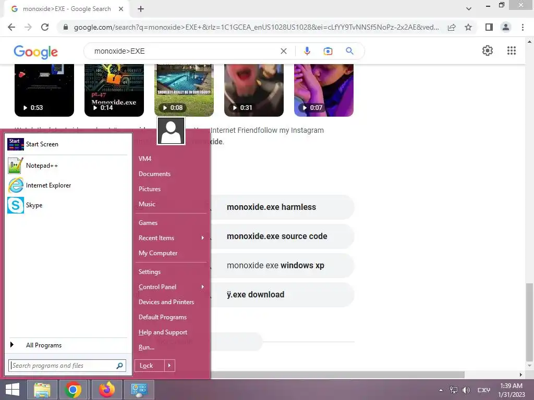Search suggestion monoxide.exe source code

coord(282,236)
